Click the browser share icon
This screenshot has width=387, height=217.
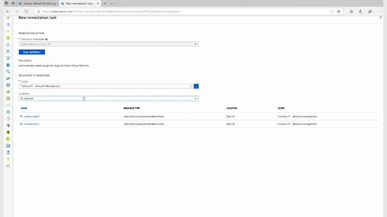(x=369, y=11)
